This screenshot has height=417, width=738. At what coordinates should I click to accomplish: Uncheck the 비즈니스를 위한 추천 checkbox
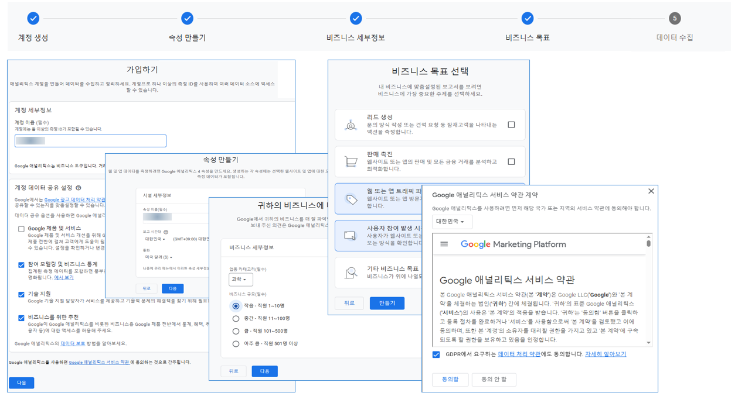(x=21, y=318)
